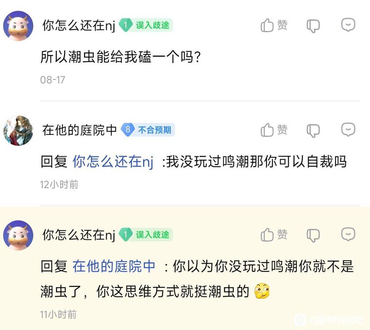Image resolution: width=370 pixels, height=330 pixels.
Task: Click the 误入歧途 badge in the highlighted comment
Action: click(x=146, y=234)
